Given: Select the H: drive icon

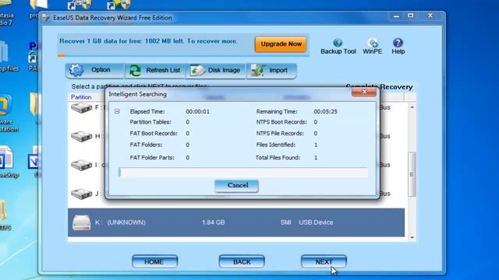Looking at the screenshot, I should coord(81,137).
